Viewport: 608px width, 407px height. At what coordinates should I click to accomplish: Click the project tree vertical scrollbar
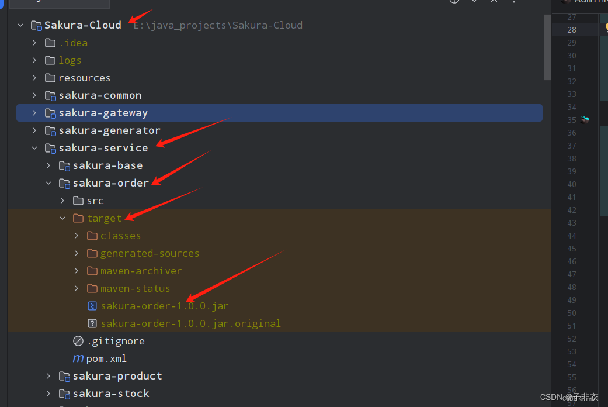pyautogui.click(x=547, y=47)
